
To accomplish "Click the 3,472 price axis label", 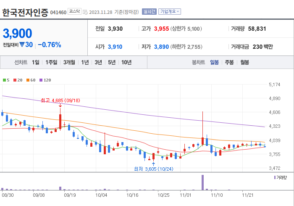I will (275, 168).
